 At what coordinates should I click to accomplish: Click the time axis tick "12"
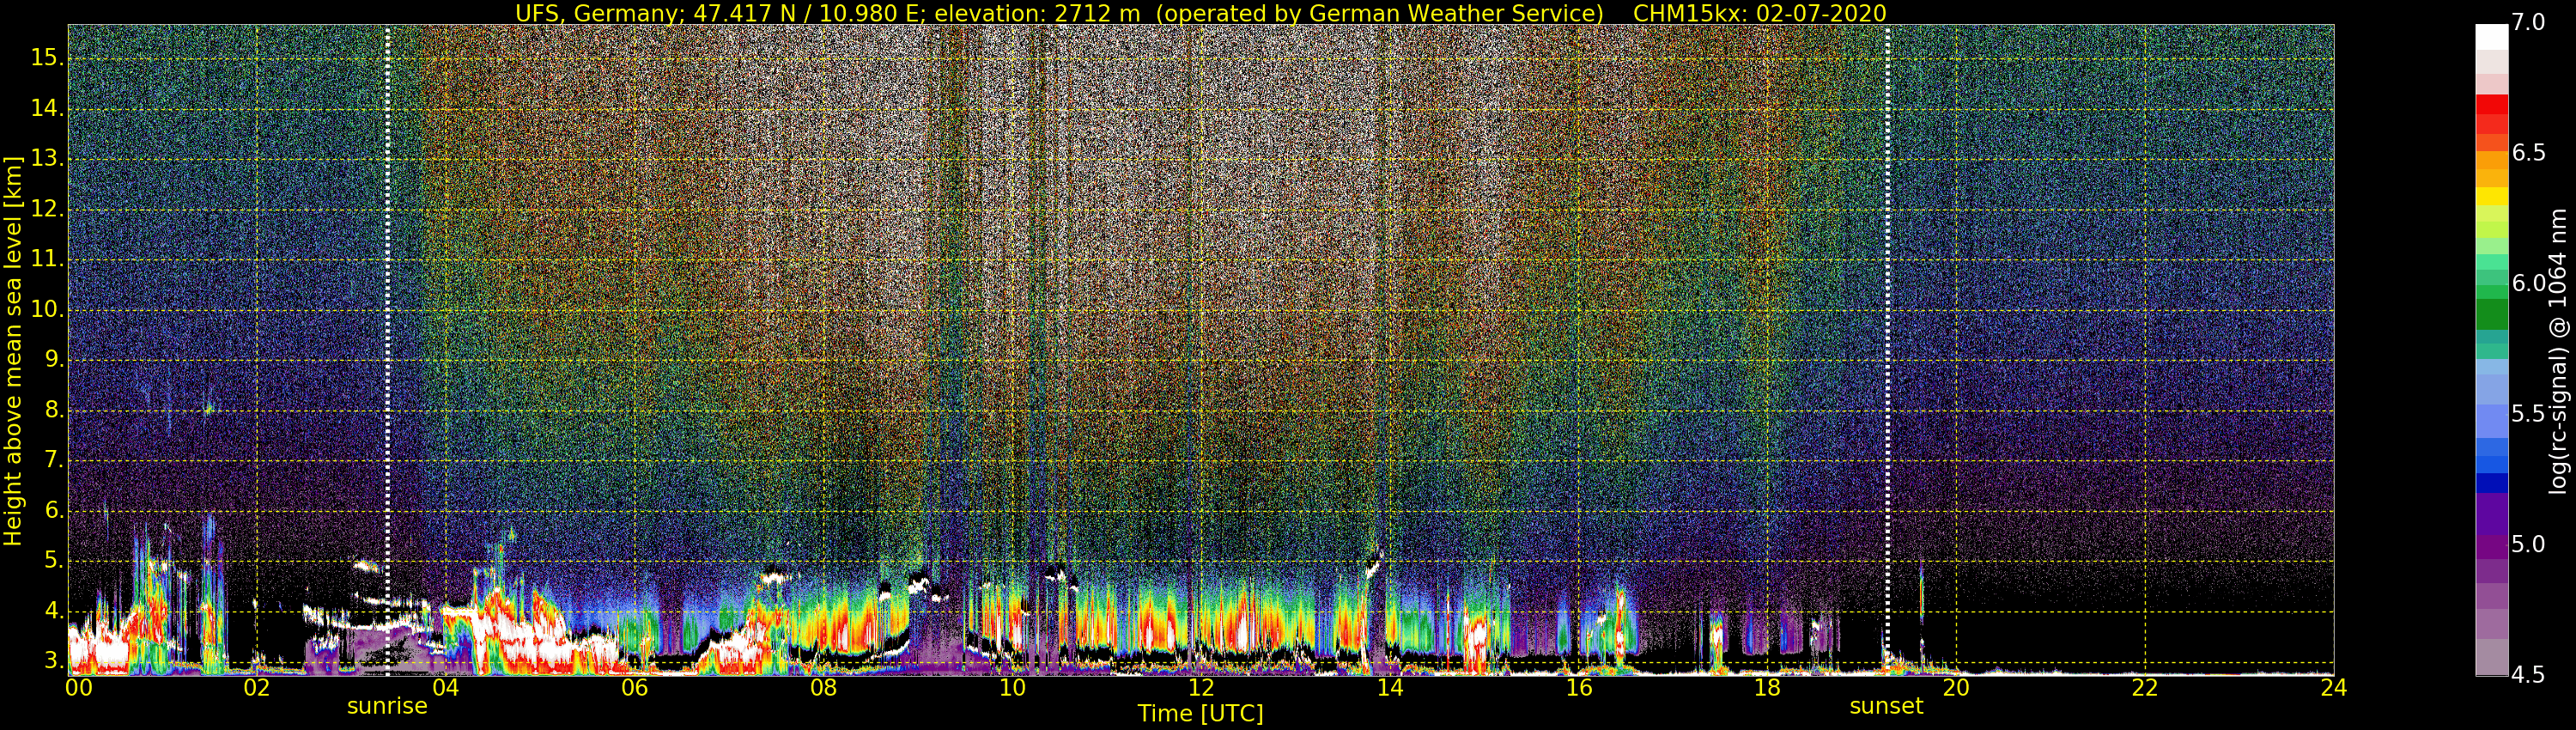coord(1201,688)
